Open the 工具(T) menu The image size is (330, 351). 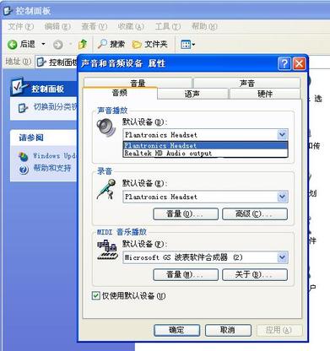168,26
